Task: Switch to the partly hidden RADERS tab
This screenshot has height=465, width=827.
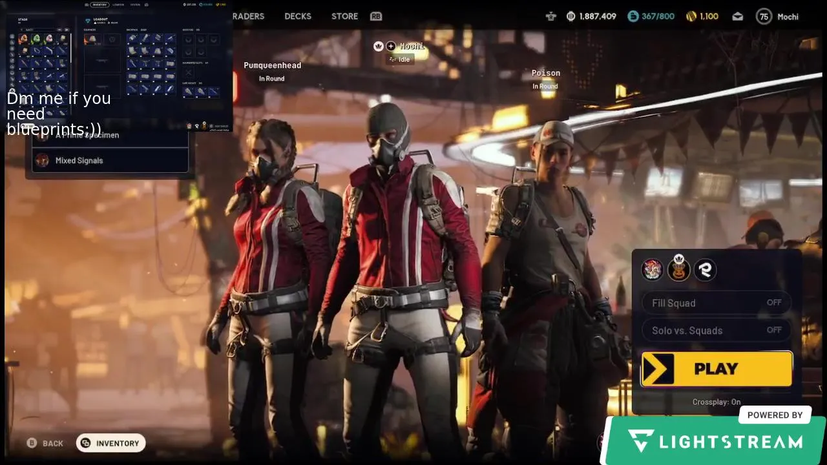Action: click(249, 16)
